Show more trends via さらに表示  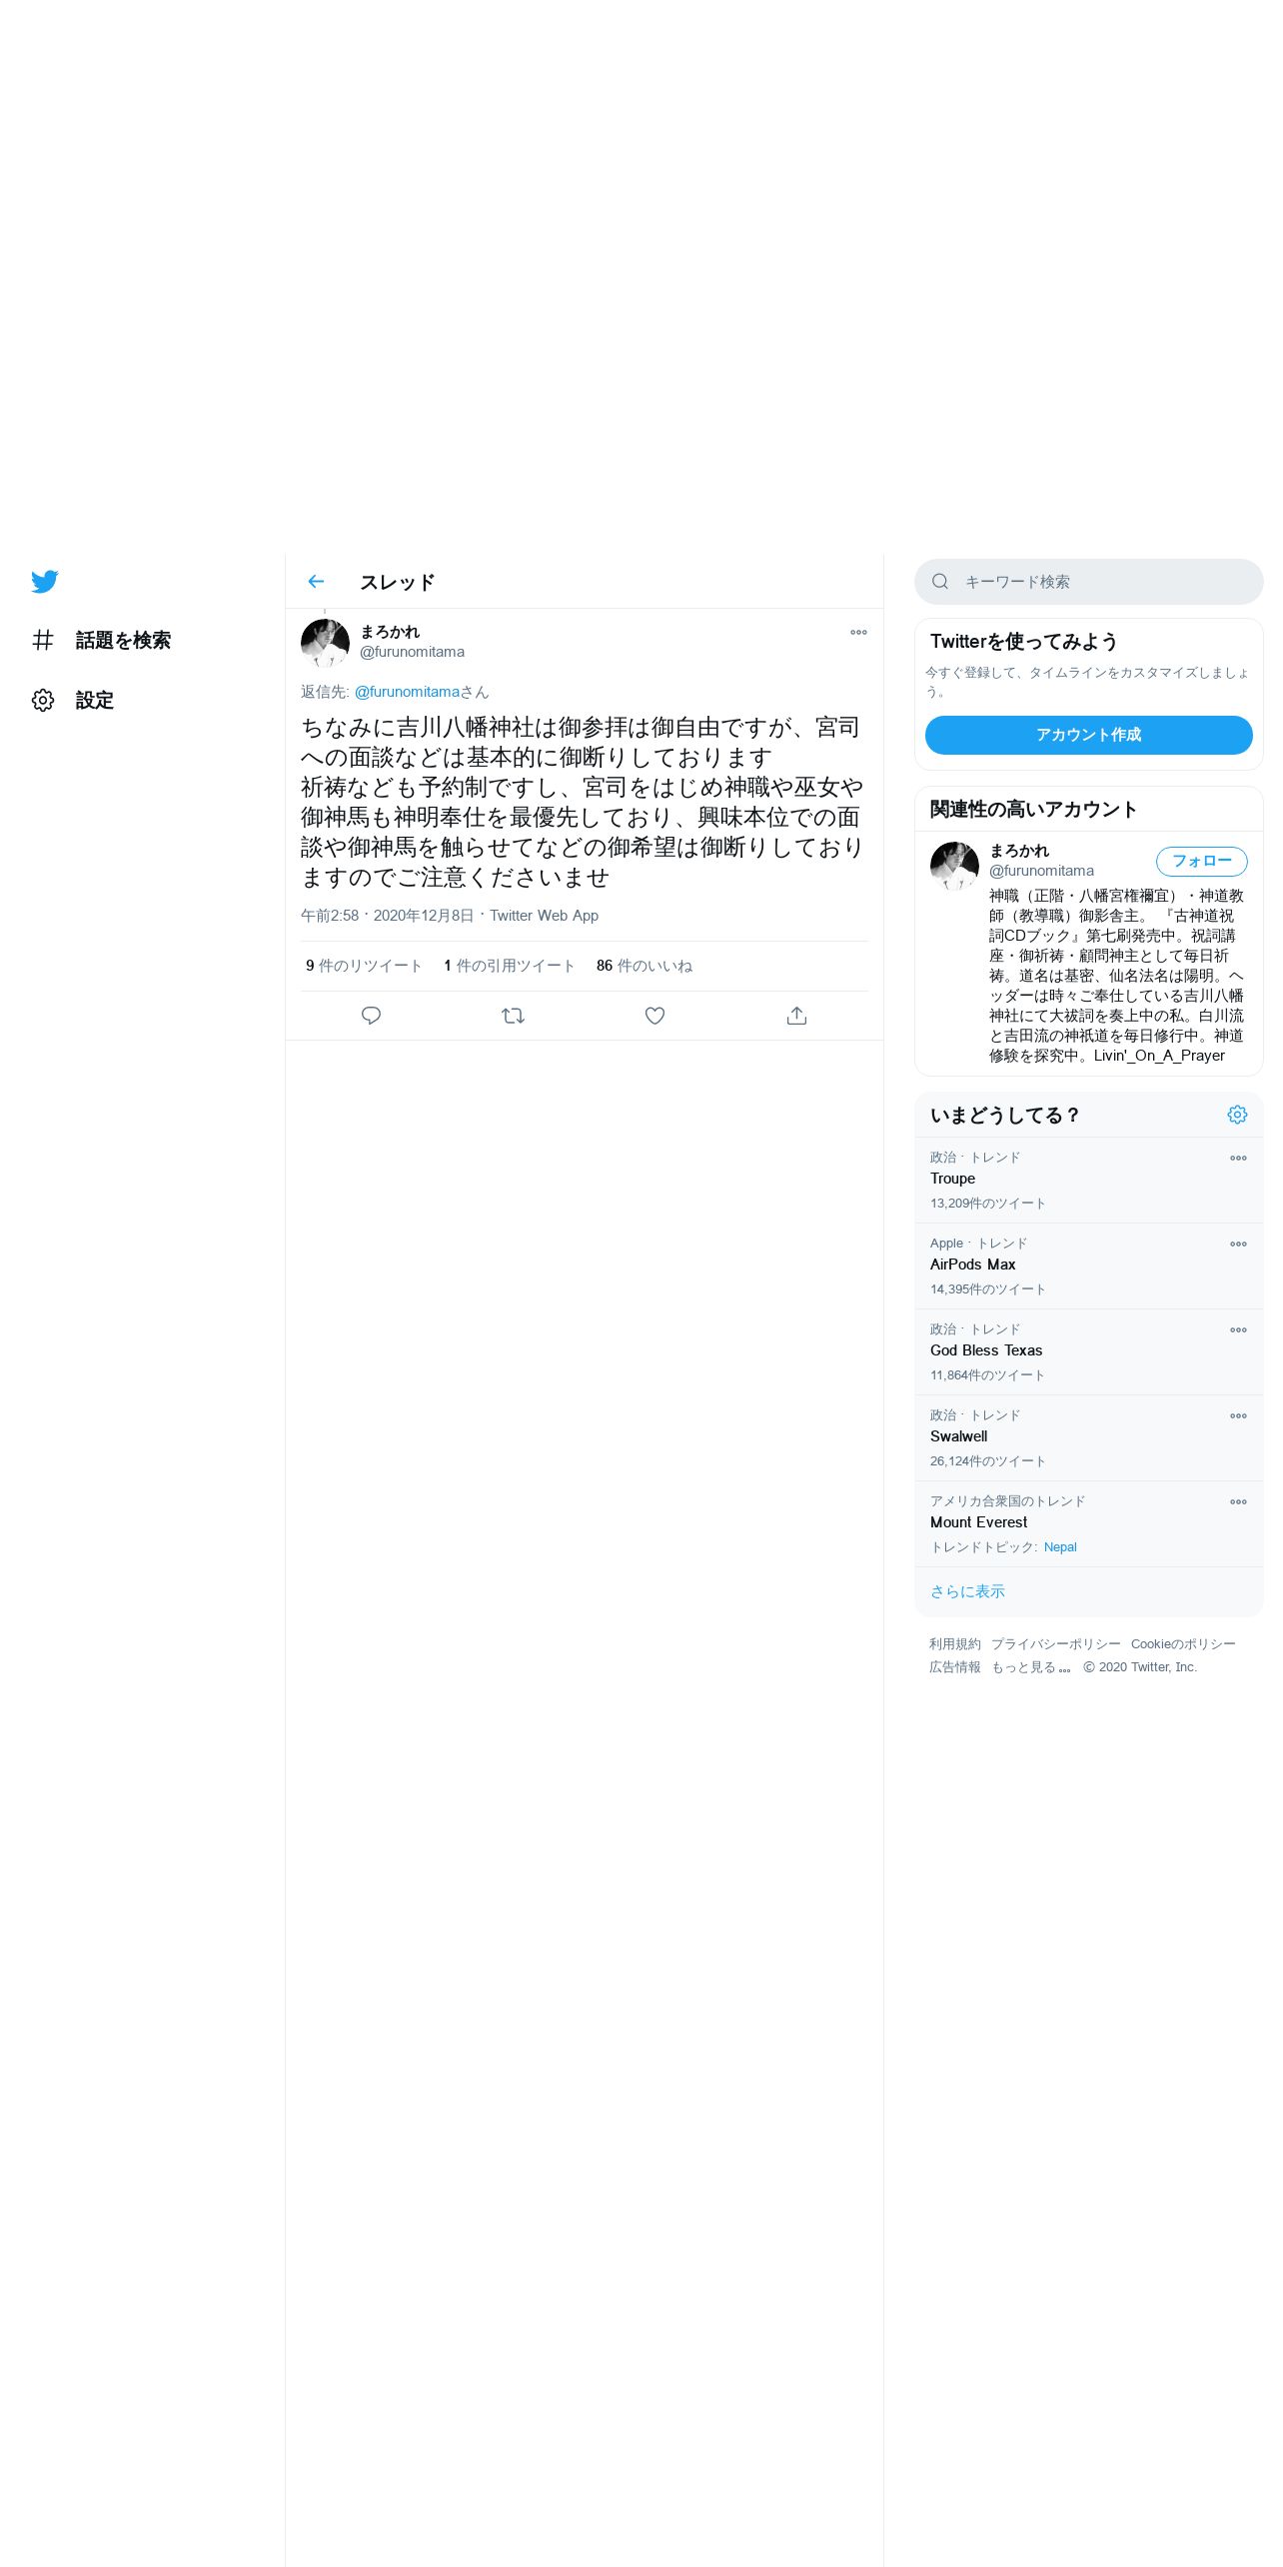(967, 1591)
